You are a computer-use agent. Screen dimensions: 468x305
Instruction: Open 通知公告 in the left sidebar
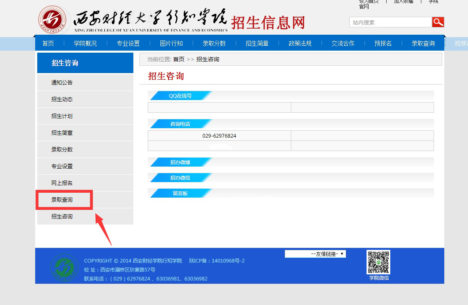point(85,82)
